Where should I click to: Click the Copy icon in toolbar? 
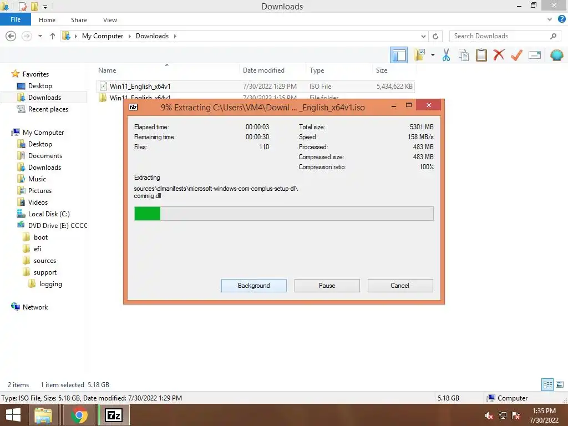click(464, 55)
